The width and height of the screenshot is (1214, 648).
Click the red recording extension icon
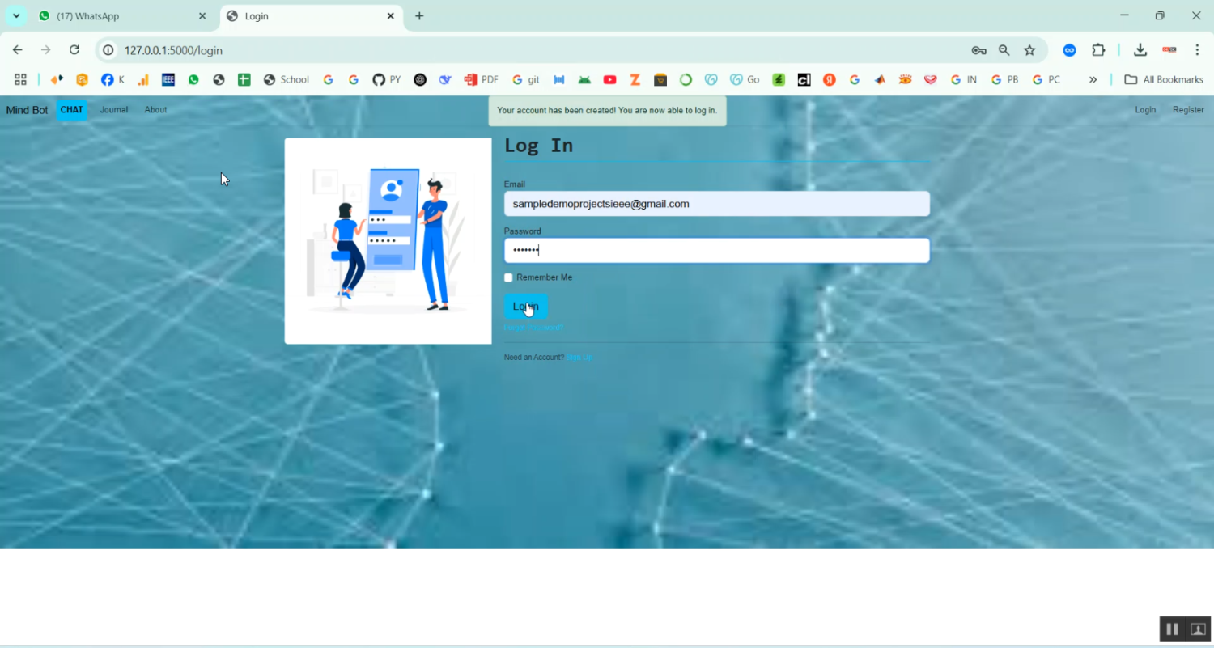pos(1169,50)
